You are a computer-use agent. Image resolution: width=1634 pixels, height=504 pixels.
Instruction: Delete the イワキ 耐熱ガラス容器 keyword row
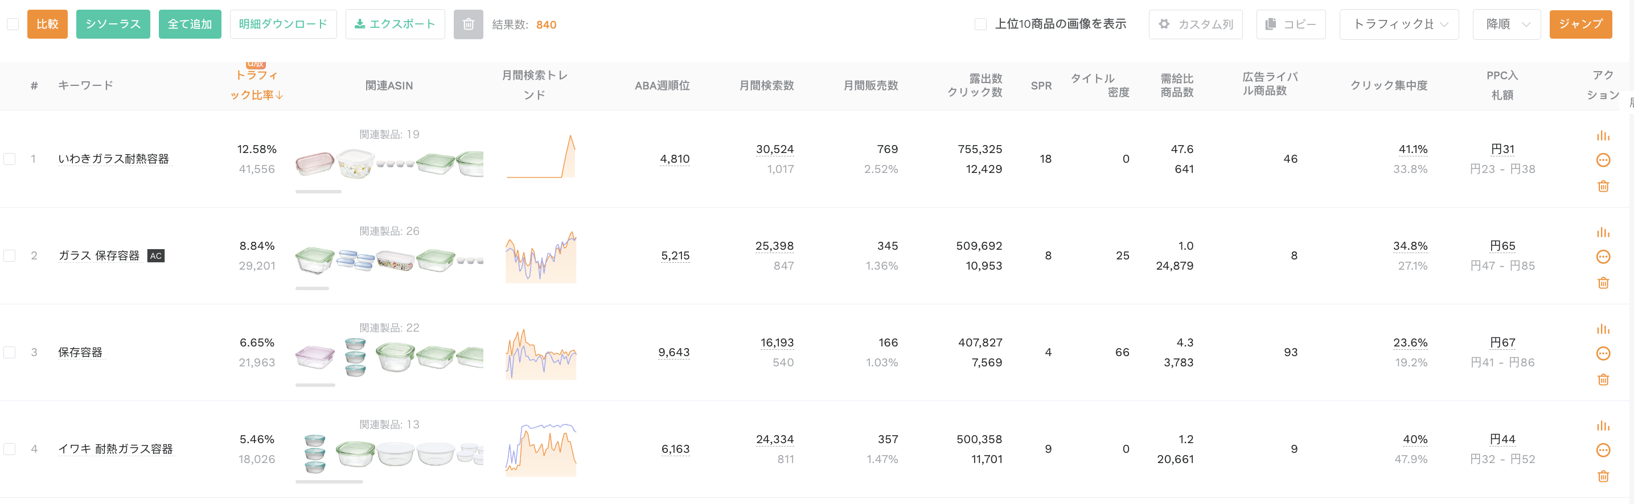1603,476
